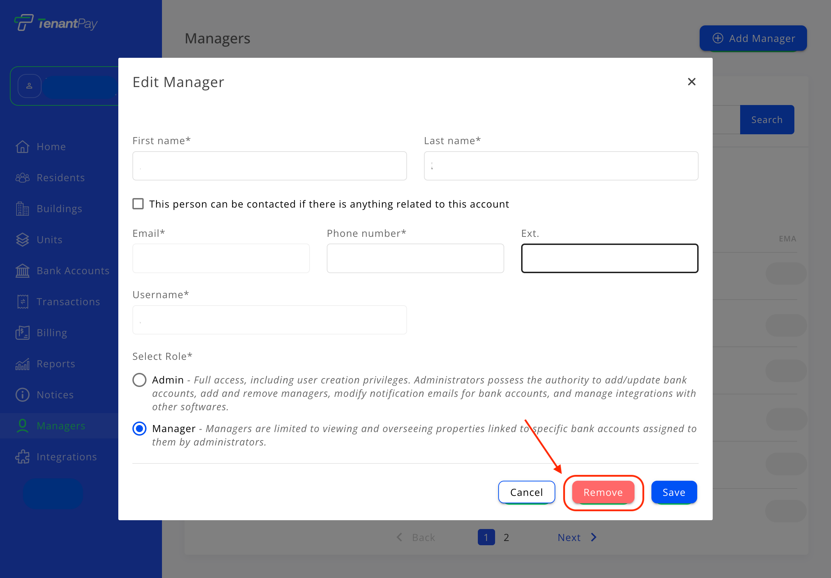Click the Home house icon in sidebar
This screenshot has width=831, height=578.
pyautogui.click(x=23, y=147)
